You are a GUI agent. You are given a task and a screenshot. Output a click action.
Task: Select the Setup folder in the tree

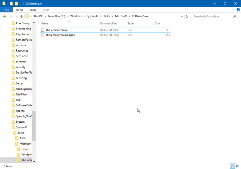[x=19, y=83]
